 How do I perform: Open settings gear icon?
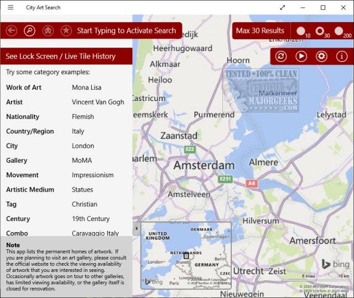click(321, 56)
